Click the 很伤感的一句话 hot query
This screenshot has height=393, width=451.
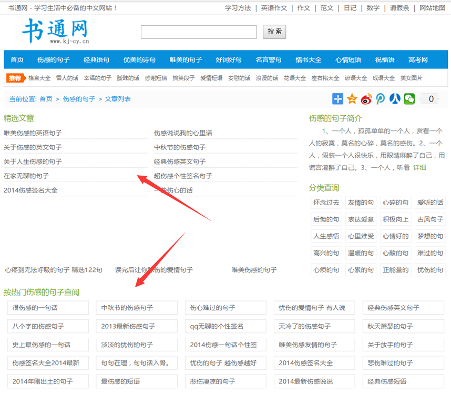point(35,308)
